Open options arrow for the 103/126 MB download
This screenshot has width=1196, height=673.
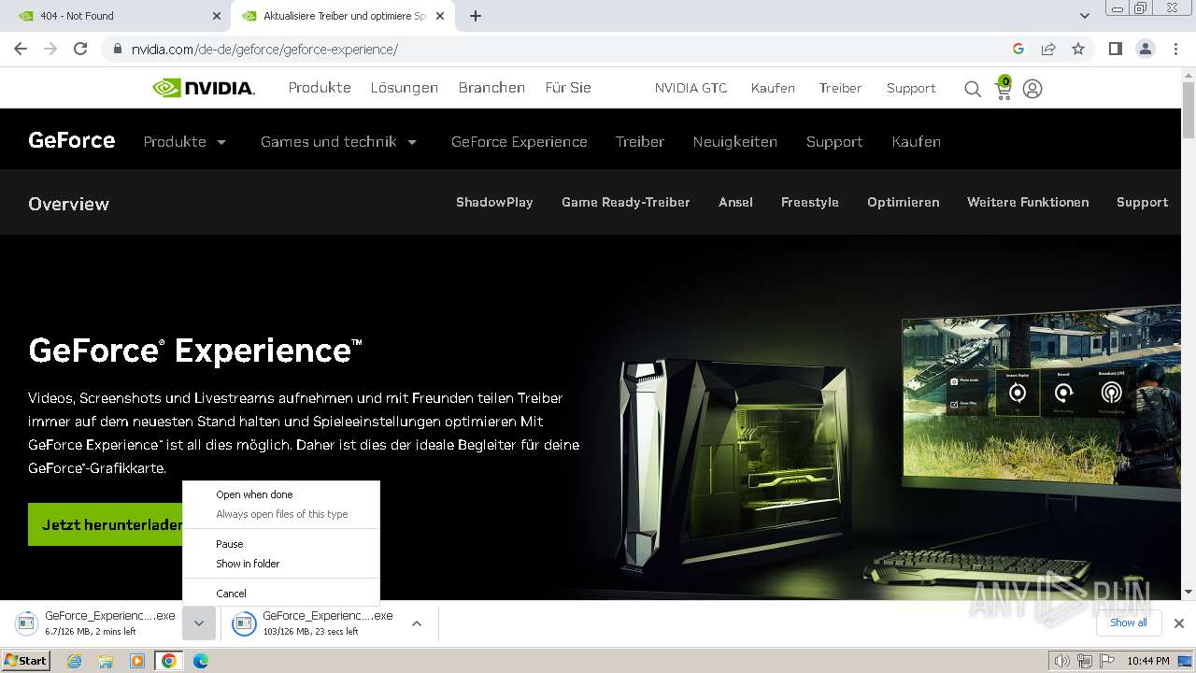(x=417, y=623)
